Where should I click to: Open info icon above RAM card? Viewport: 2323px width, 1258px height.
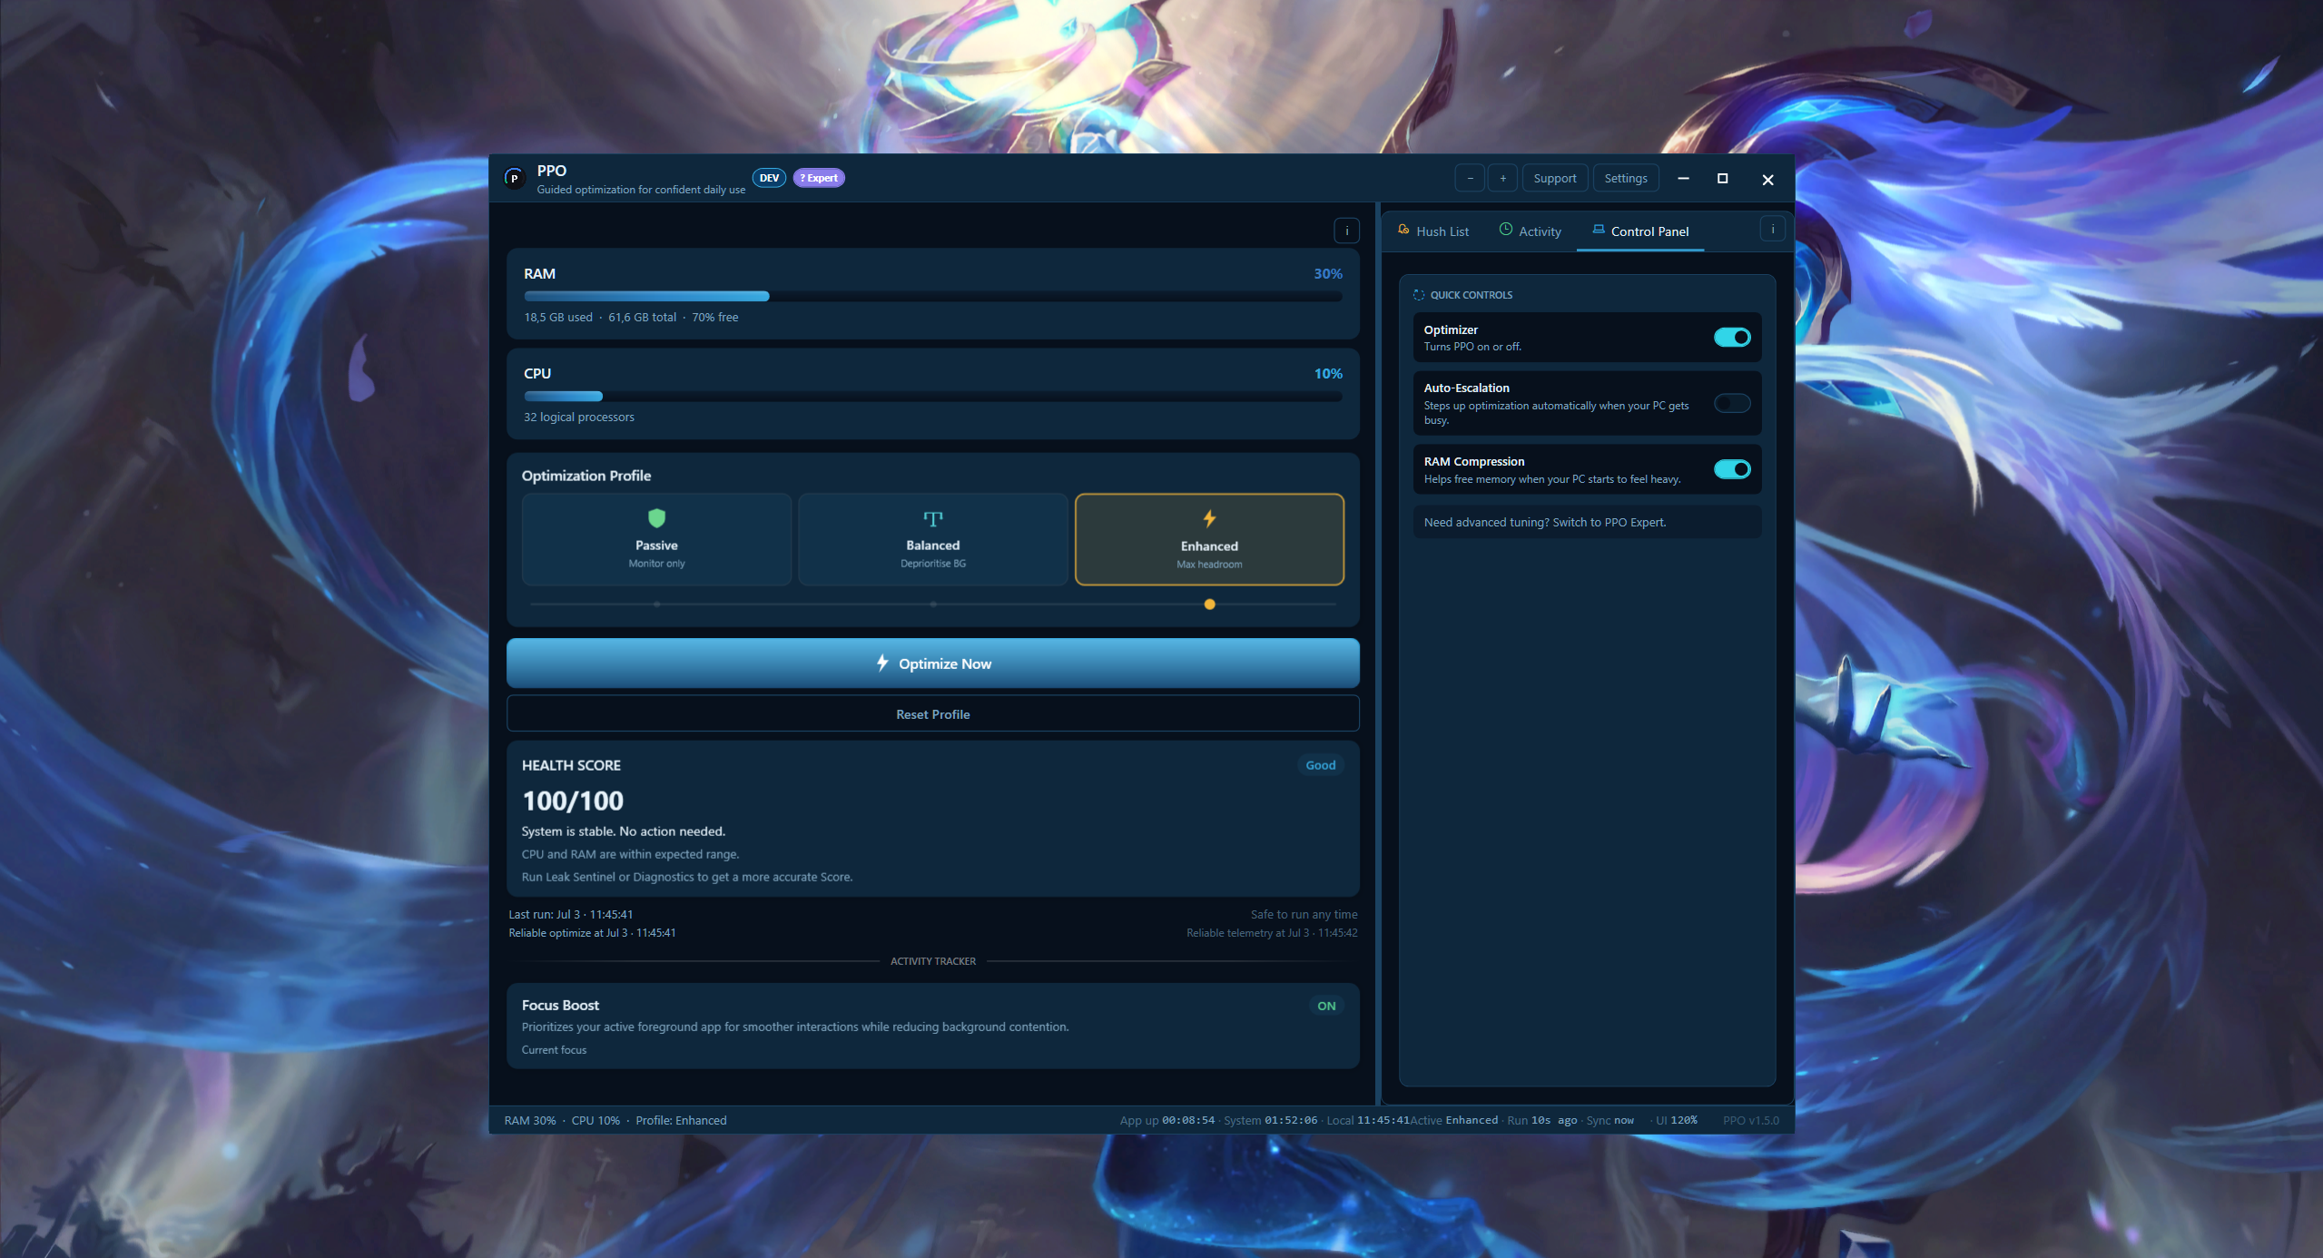click(x=1346, y=231)
